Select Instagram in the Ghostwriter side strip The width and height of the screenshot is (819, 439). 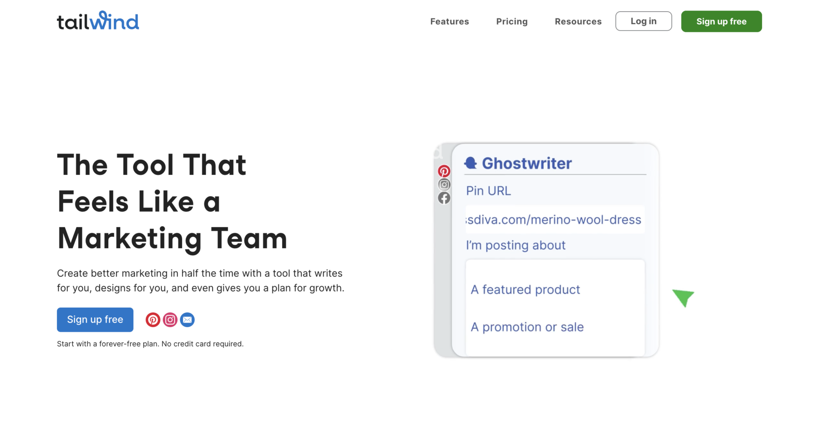coord(444,185)
